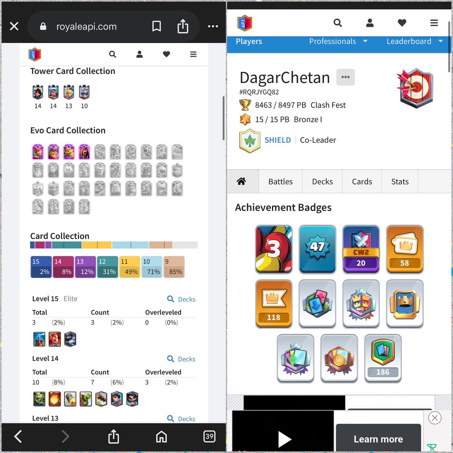Open favorites heart icon in left panel
The height and width of the screenshot is (453, 453).
pyautogui.click(x=167, y=54)
